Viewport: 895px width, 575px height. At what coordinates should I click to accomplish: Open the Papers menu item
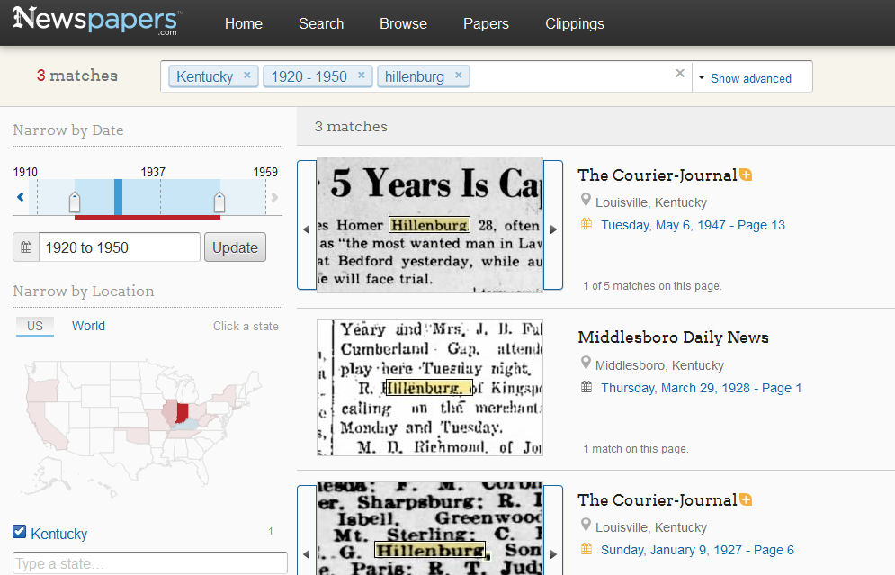(x=486, y=24)
